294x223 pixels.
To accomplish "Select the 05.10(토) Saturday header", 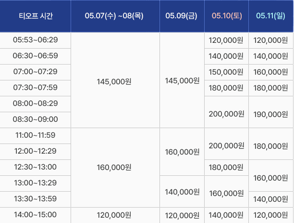I will [x=227, y=16].
